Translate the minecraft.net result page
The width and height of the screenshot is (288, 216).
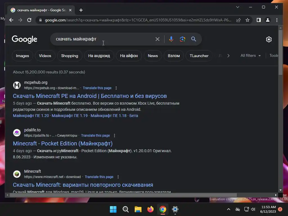coord(99,177)
